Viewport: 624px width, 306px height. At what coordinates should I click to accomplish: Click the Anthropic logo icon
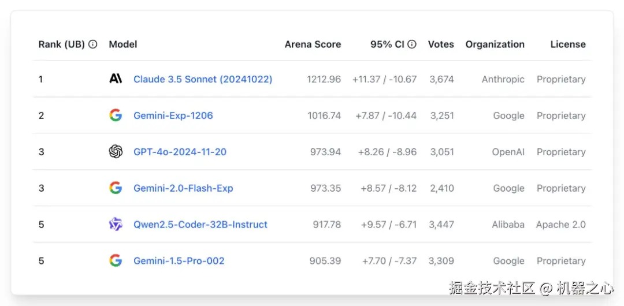pyautogui.click(x=116, y=79)
